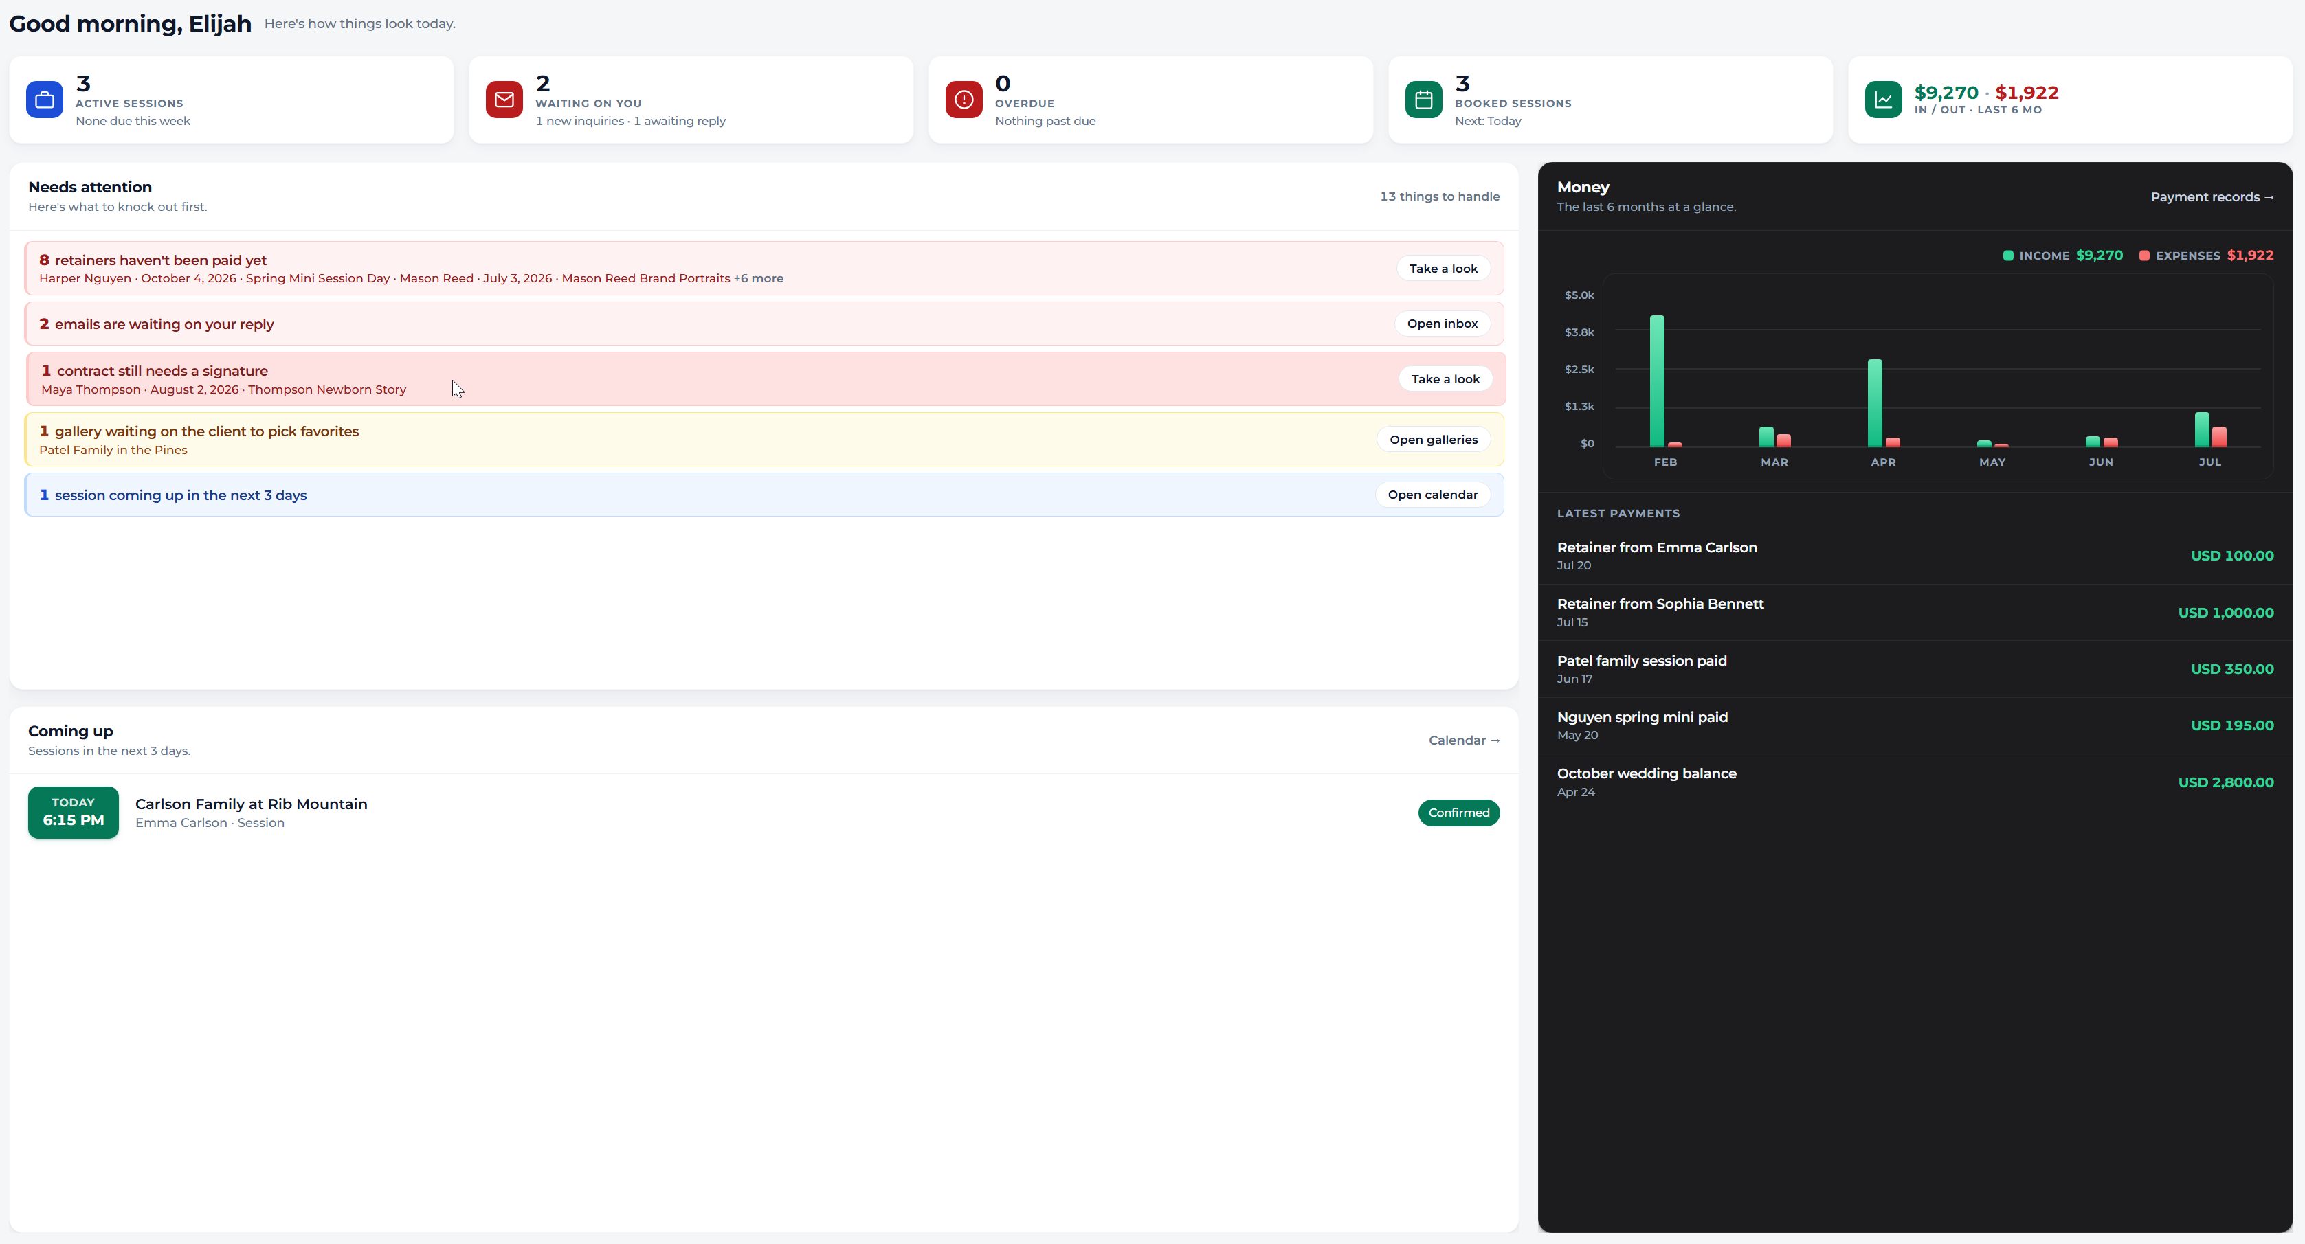Viewport: 2305px width, 1244px height.
Task: Select the session coming up in 3 days row
Action: [x=764, y=495]
